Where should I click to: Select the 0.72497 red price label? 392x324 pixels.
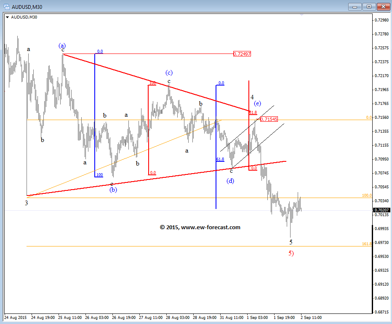pyautogui.click(x=242, y=54)
